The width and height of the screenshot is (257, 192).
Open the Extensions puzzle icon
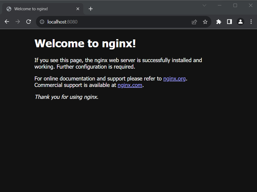coord(219,22)
